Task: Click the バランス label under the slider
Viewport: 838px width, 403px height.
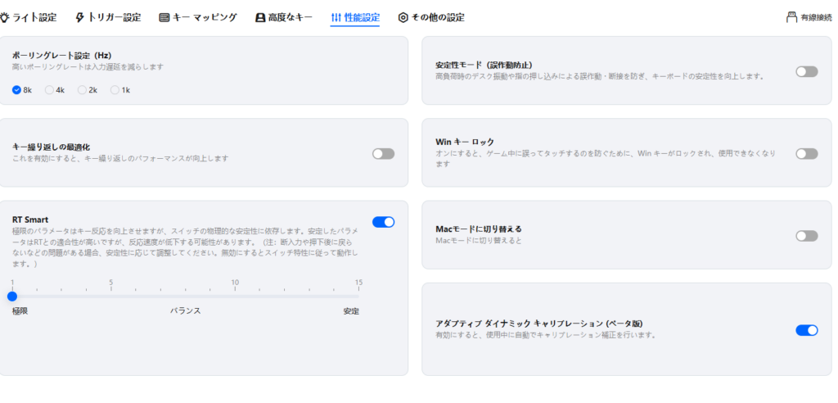Action: point(185,311)
